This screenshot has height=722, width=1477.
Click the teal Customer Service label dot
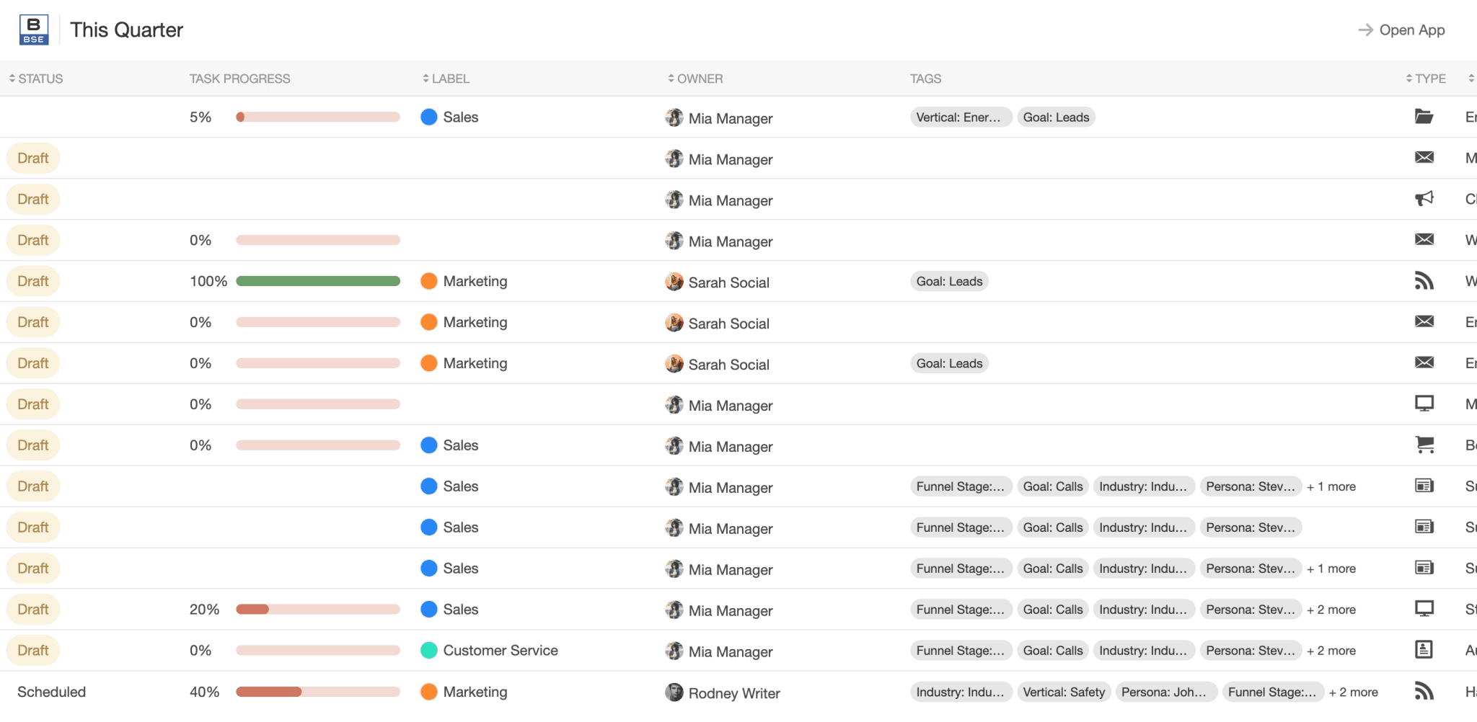[428, 650]
